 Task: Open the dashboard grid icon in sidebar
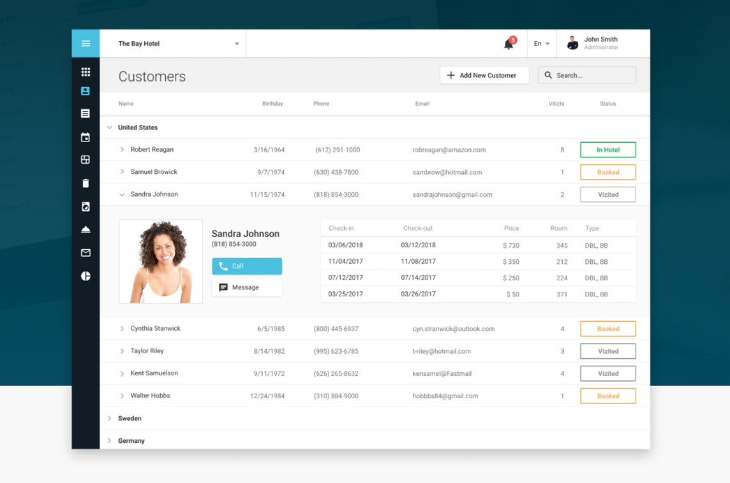(x=86, y=71)
